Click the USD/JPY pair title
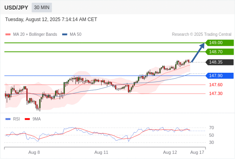235x159 pixels. (x=16, y=8)
